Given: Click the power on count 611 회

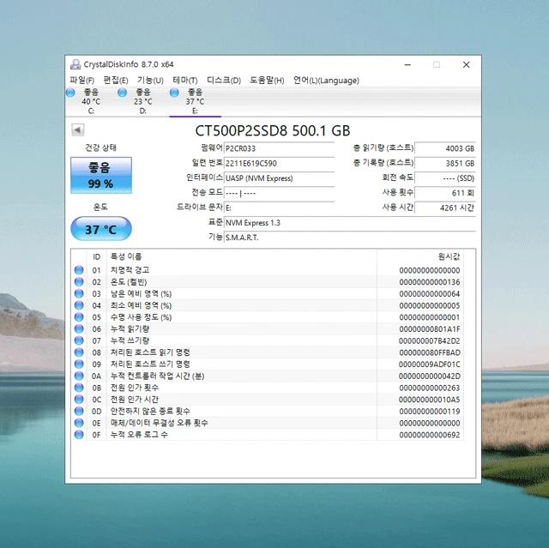Looking at the screenshot, I should 445,193.
